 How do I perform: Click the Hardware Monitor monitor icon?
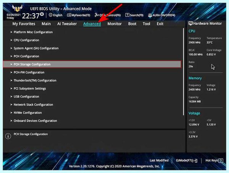190,23
